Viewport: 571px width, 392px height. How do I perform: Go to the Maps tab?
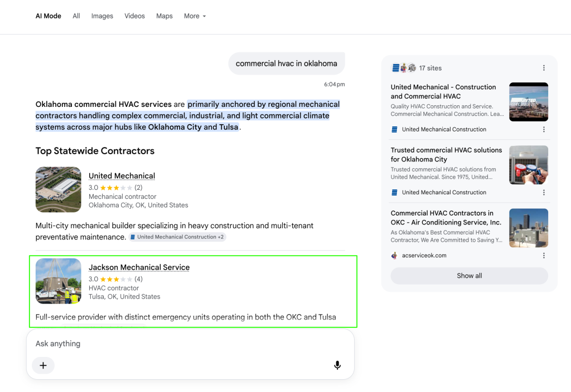pyautogui.click(x=164, y=16)
